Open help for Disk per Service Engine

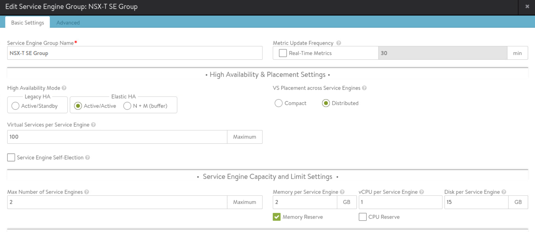point(504,192)
